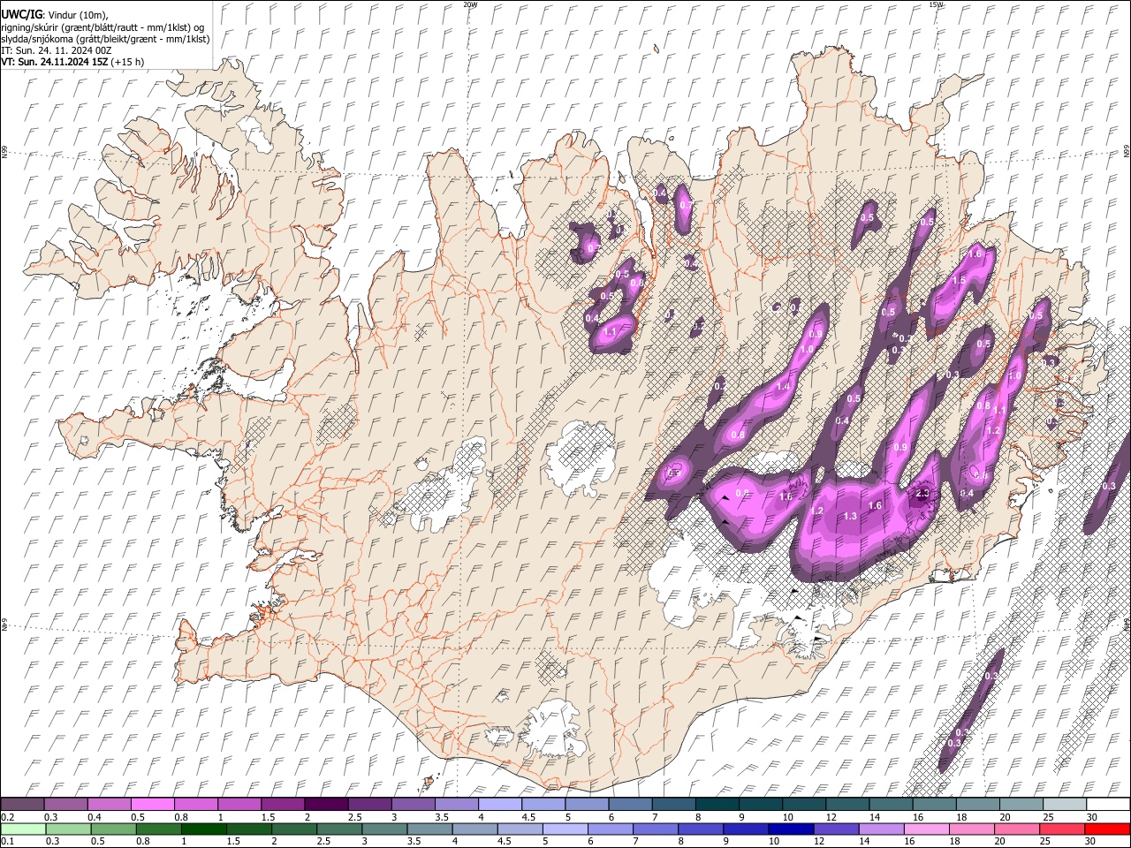Click the 'rigning/skúrir' legend description line
The width and height of the screenshot is (1131, 848).
[x=102, y=27]
